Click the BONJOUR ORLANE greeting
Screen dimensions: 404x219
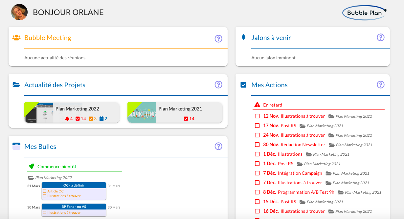pos(68,12)
